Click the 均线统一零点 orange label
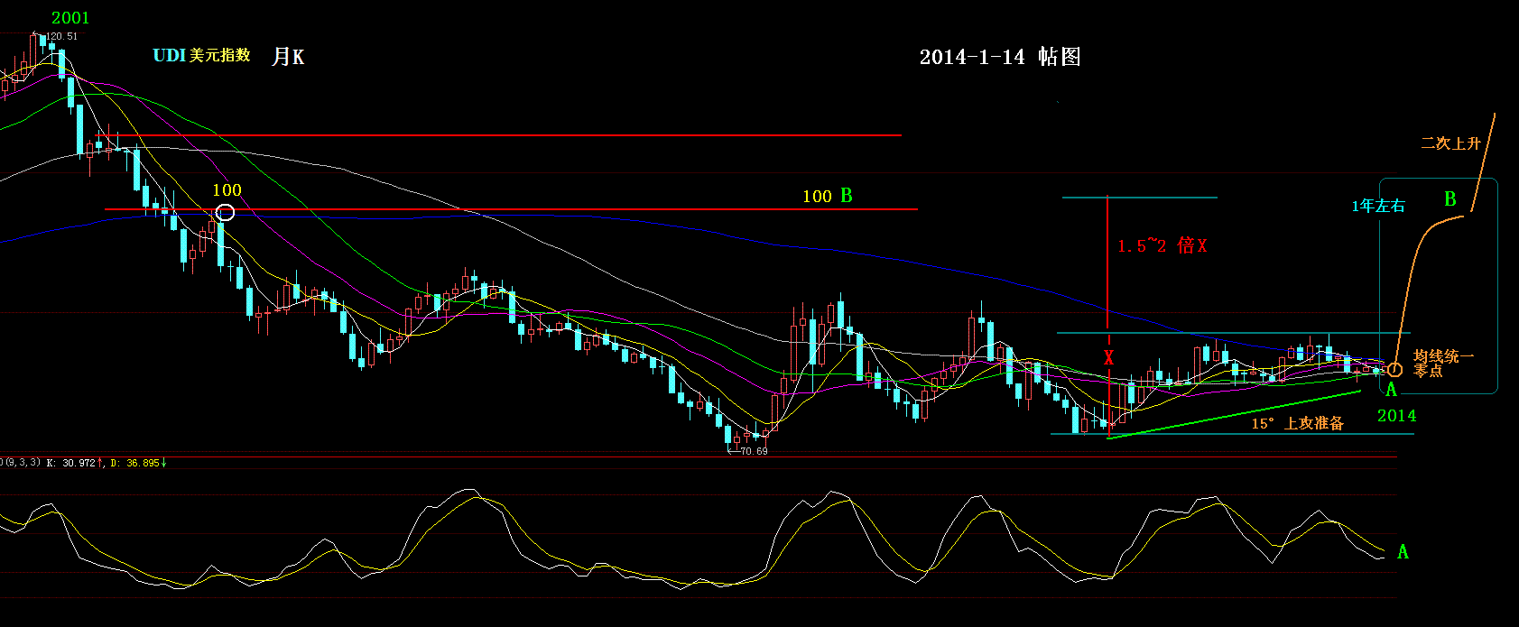The height and width of the screenshot is (627, 1519). [x=1442, y=364]
